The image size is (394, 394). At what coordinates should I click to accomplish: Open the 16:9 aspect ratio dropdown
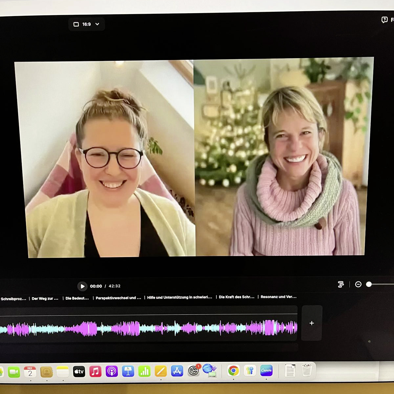pyautogui.click(x=86, y=24)
